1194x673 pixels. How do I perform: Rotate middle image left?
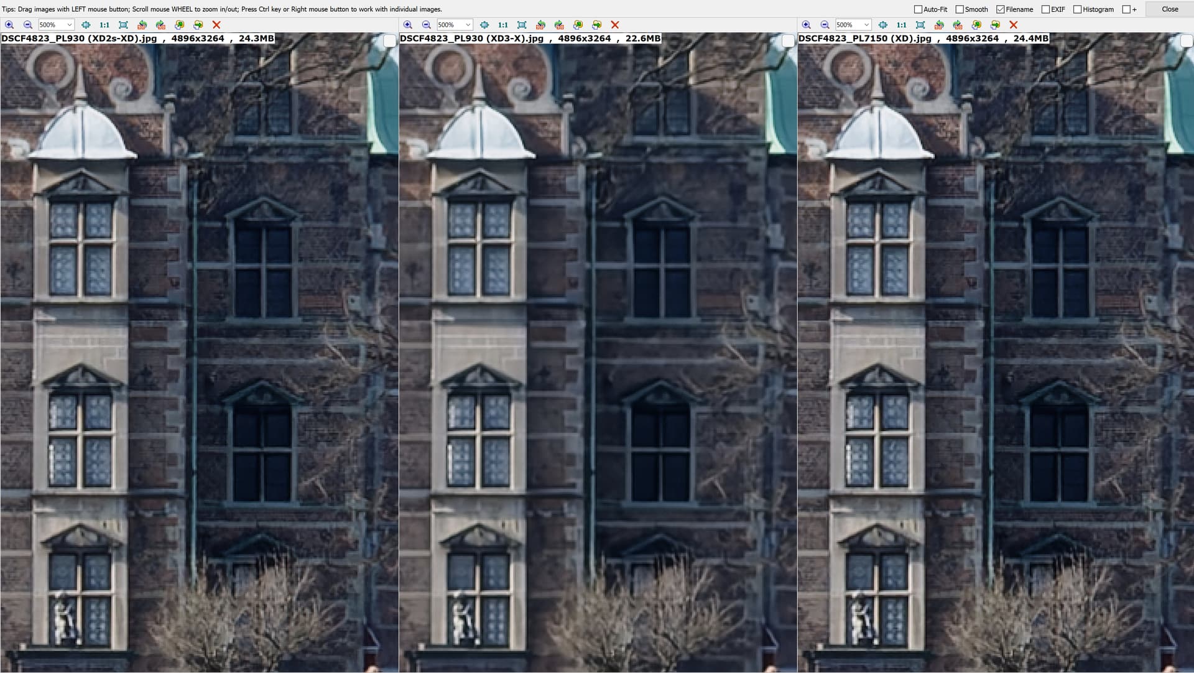[540, 25]
